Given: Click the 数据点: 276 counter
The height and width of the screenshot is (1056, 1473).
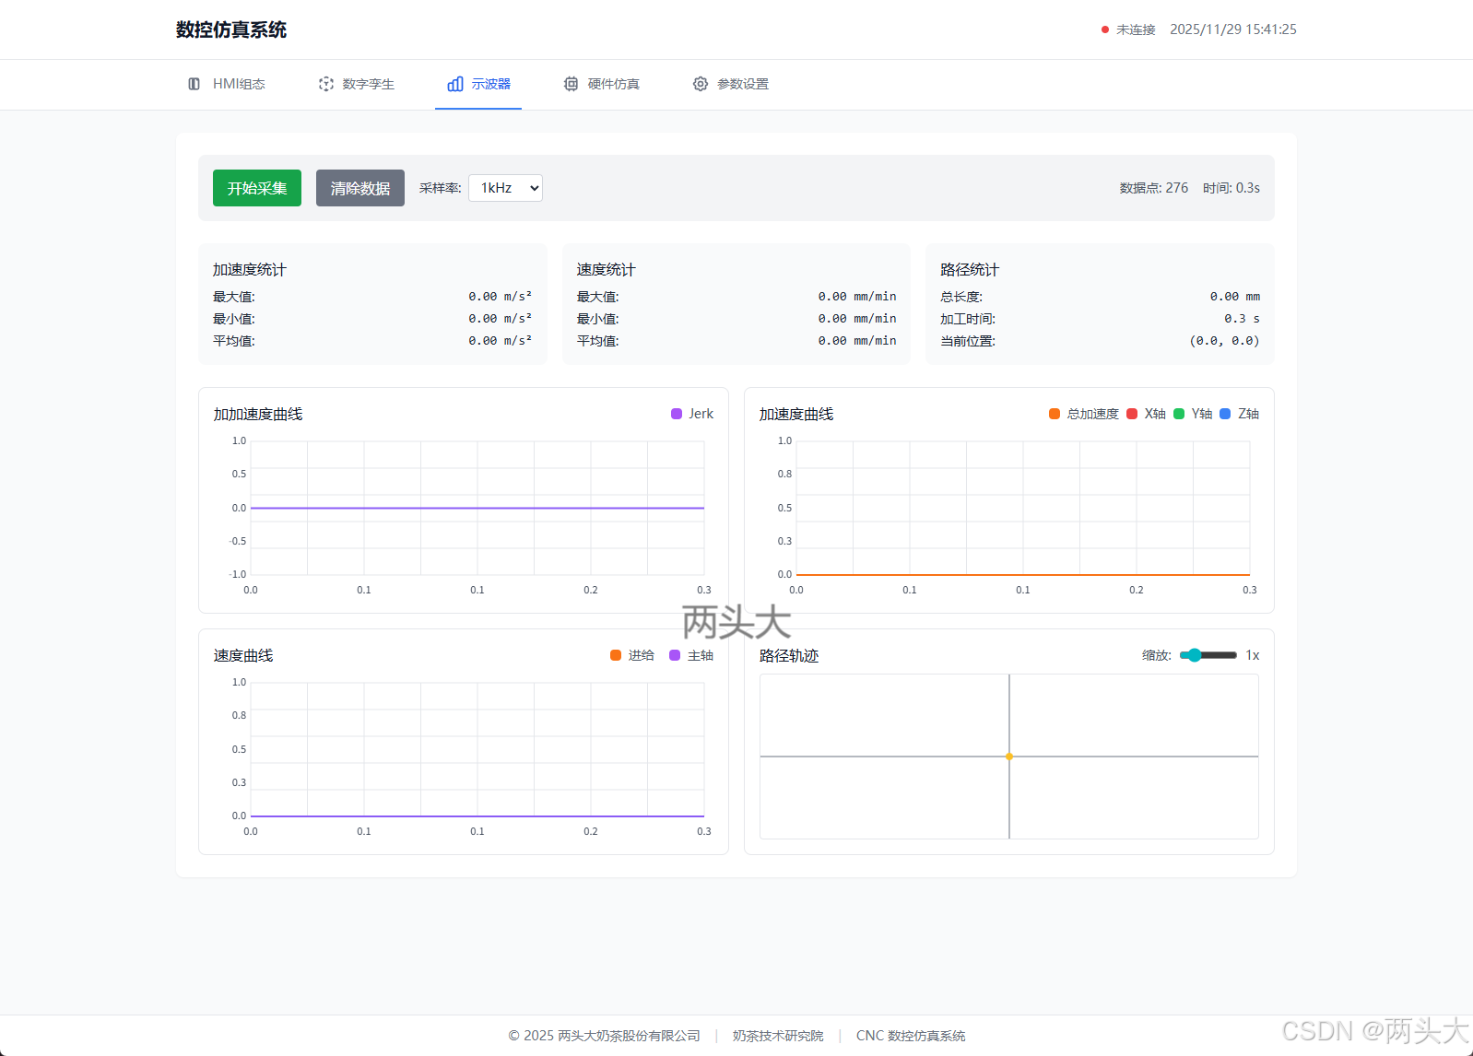Looking at the screenshot, I should pos(1154,188).
